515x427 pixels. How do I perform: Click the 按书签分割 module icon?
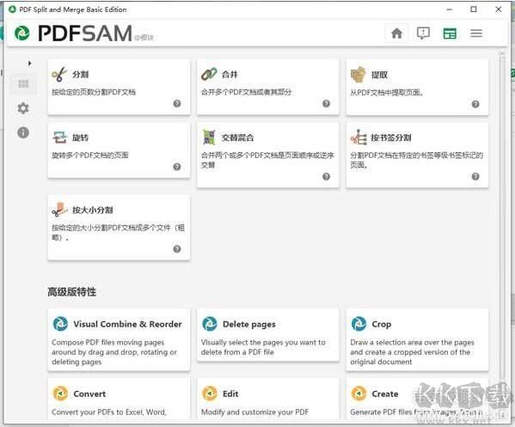[x=359, y=137]
